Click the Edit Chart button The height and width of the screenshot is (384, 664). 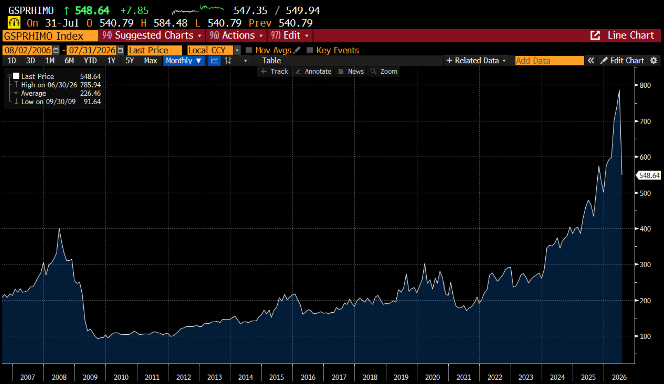click(x=622, y=61)
